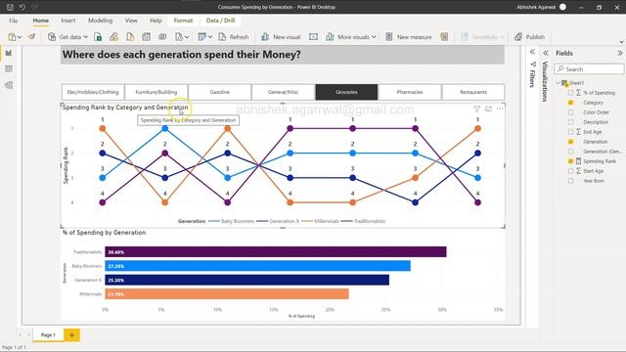Search fields in the Search box

click(589, 69)
